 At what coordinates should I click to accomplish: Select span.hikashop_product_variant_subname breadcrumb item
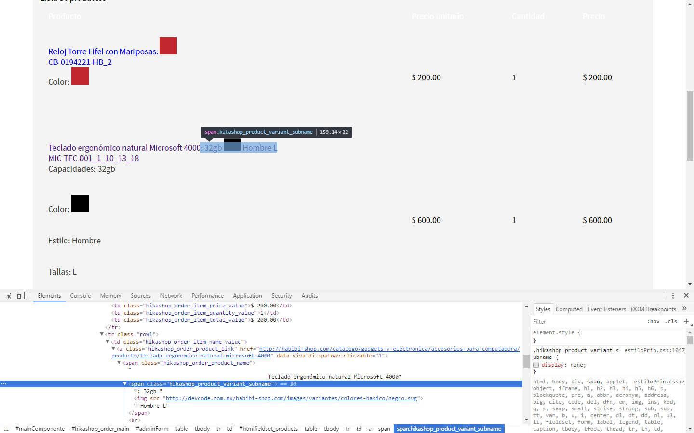[x=449, y=429]
